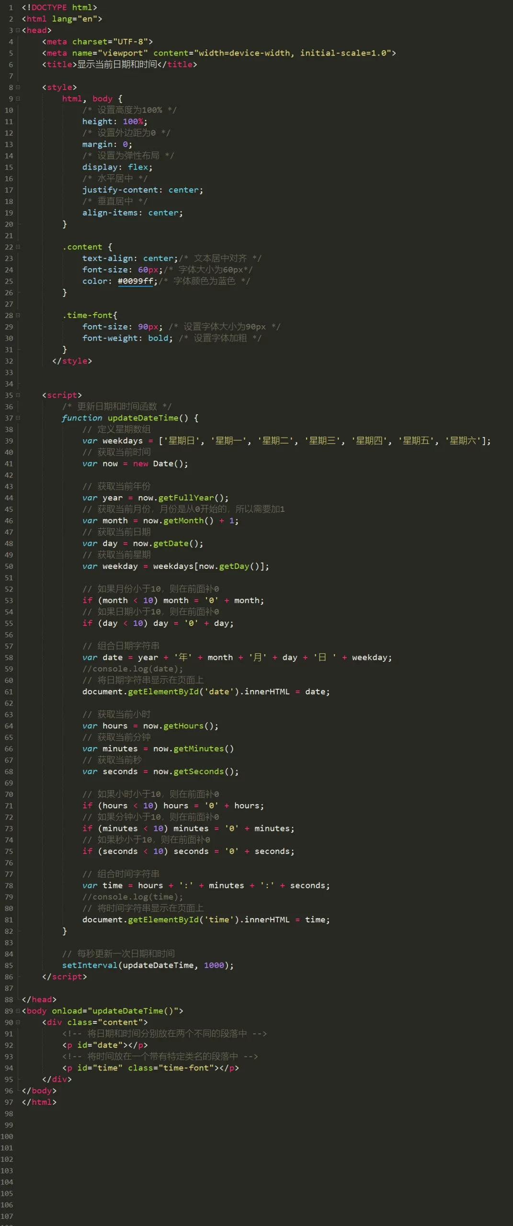This screenshot has height=1226, width=513.
Task: Click the font-weight: bold declaration
Action: 127,338
